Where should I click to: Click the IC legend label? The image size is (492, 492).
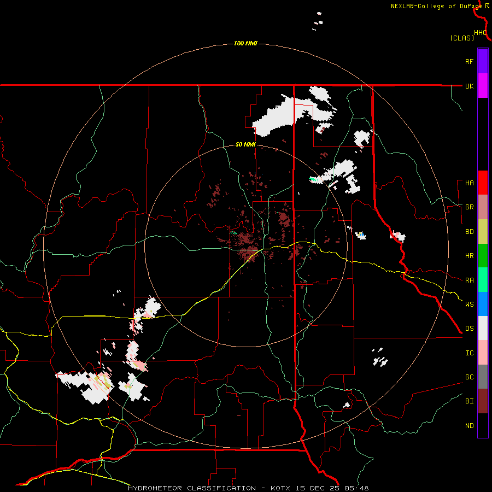pos(469,353)
